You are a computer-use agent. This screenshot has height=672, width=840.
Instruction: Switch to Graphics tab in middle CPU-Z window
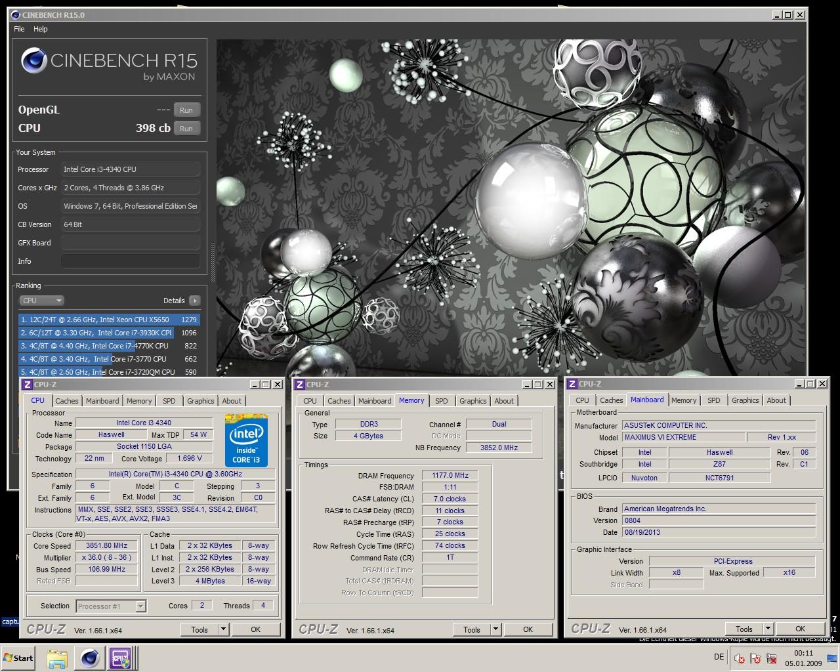[x=472, y=401]
